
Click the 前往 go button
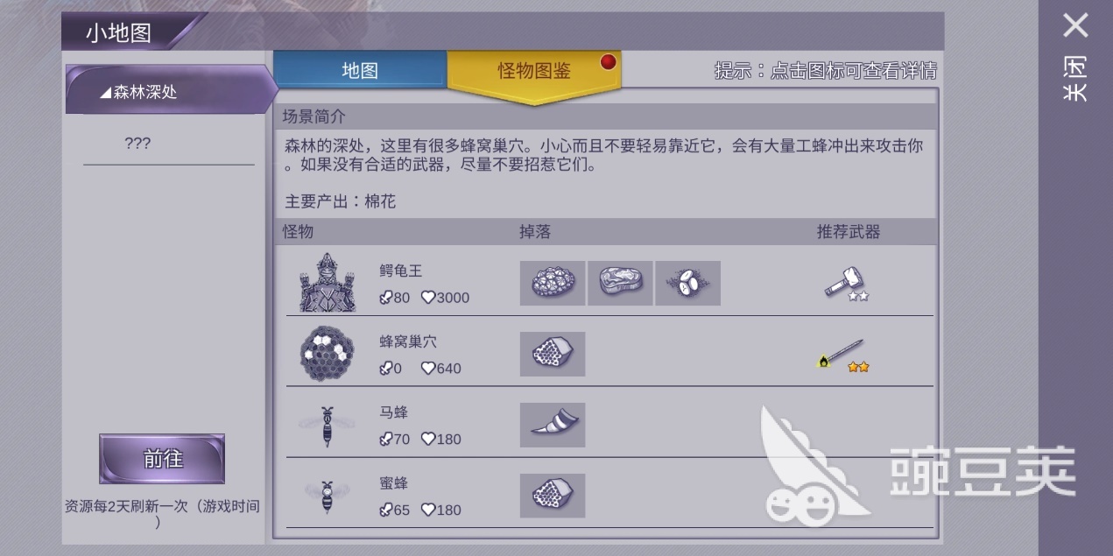click(x=162, y=459)
